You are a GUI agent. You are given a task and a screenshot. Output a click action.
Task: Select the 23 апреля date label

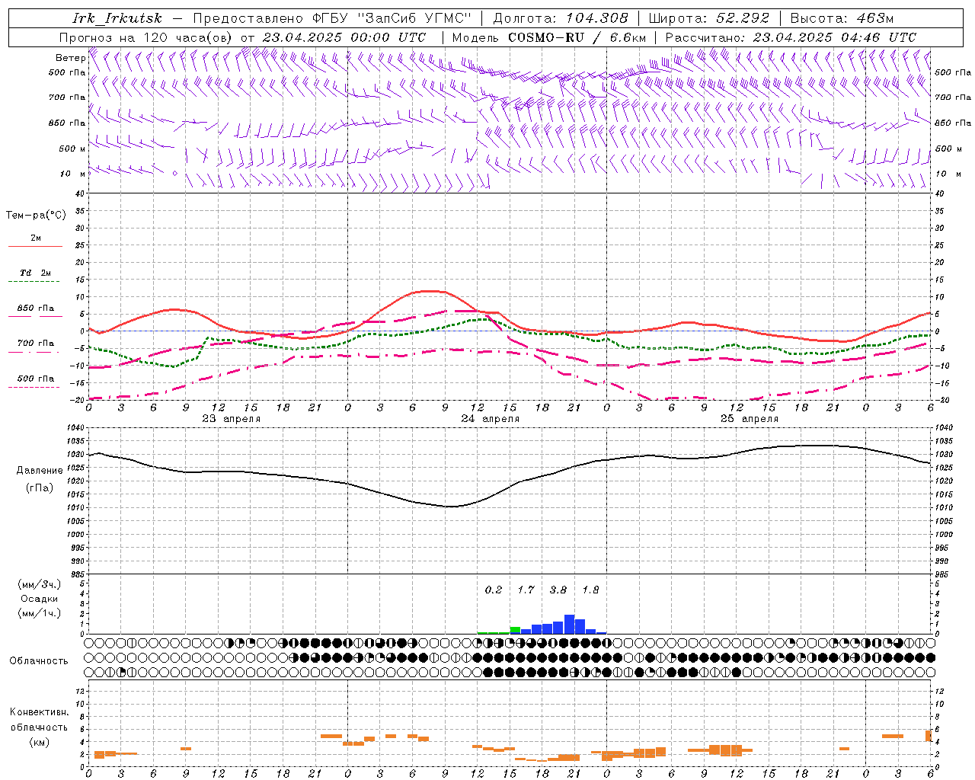pos(231,419)
